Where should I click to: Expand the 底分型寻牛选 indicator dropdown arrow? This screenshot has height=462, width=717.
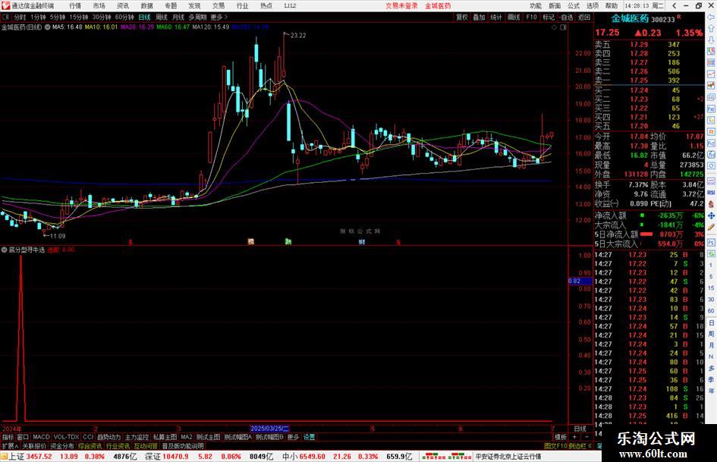4,250
